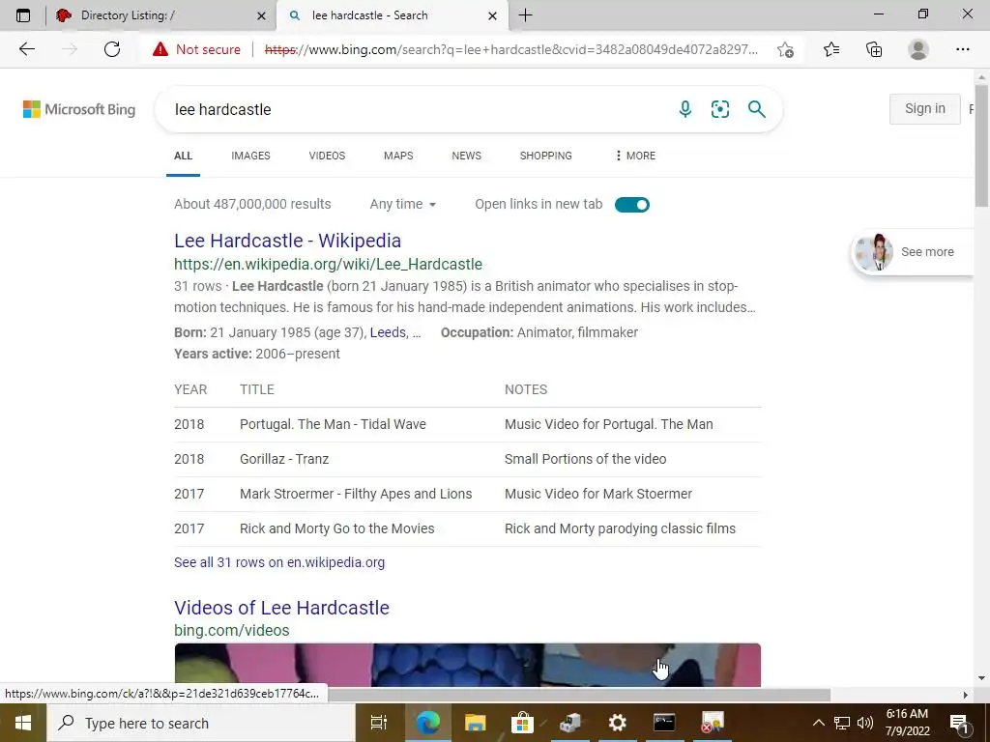The height and width of the screenshot is (742, 990).
Task: Open the Any time filter dropdown
Action: (403, 205)
